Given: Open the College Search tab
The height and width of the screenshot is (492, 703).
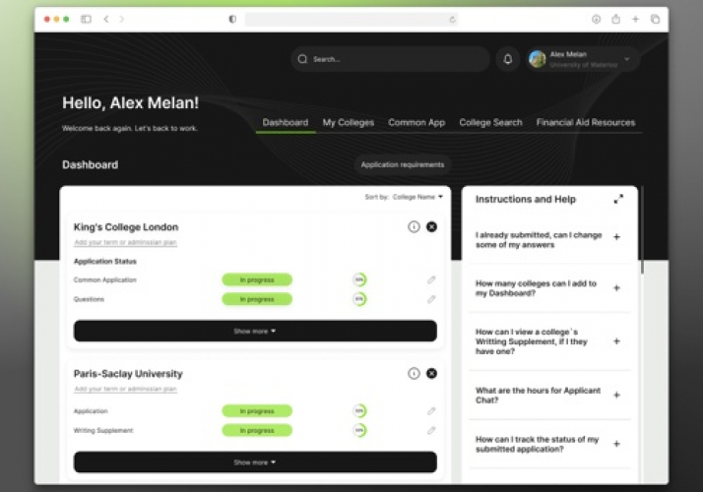Looking at the screenshot, I should coord(490,122).
